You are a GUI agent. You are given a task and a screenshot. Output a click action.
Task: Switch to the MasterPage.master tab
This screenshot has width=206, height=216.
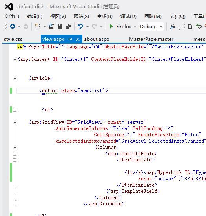click(151, 39)
